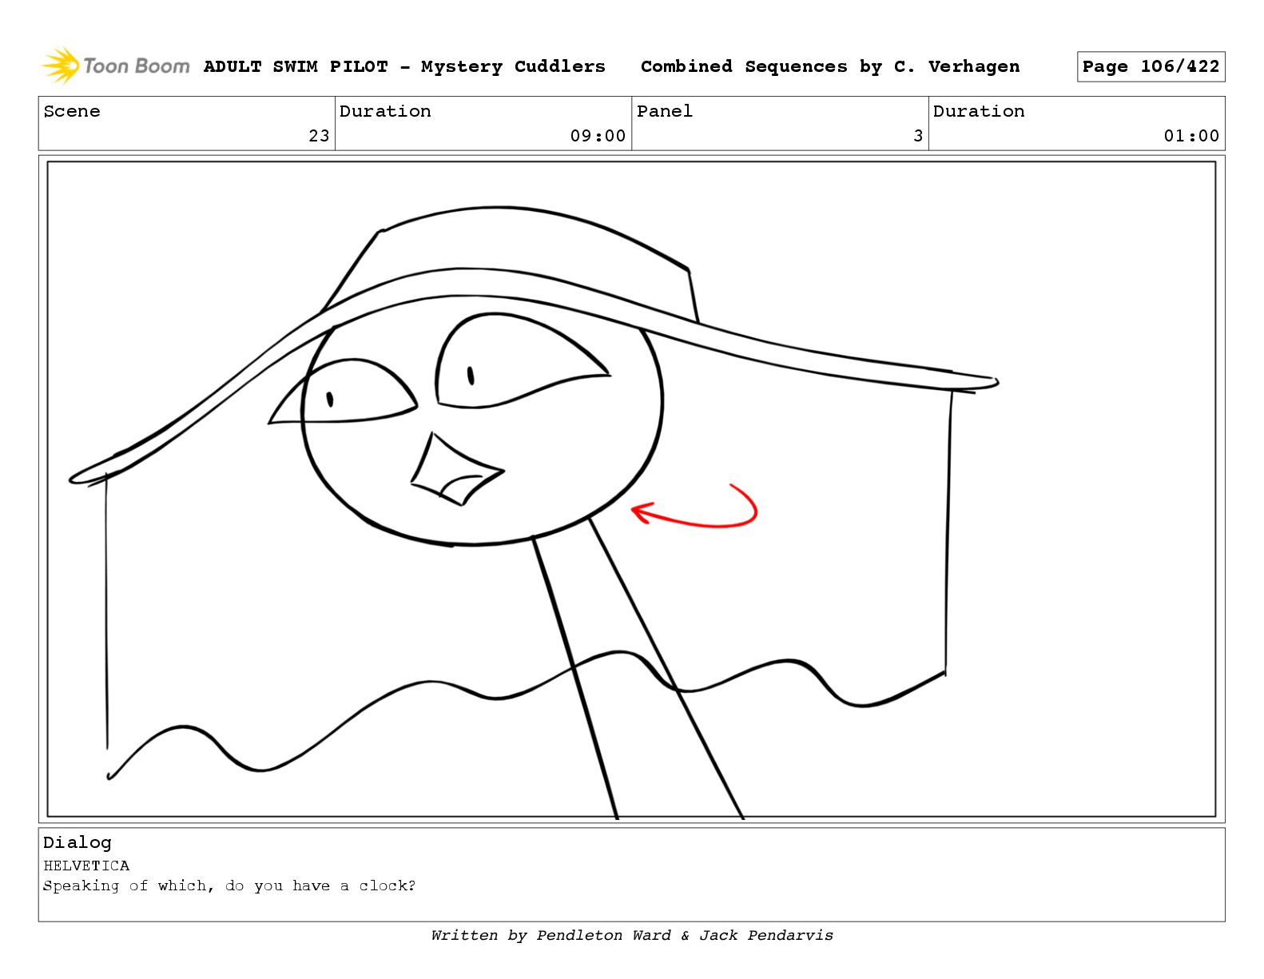Click the scene number '23'
This screenshot has width=1264, height=979.
(x=319, y=136)
